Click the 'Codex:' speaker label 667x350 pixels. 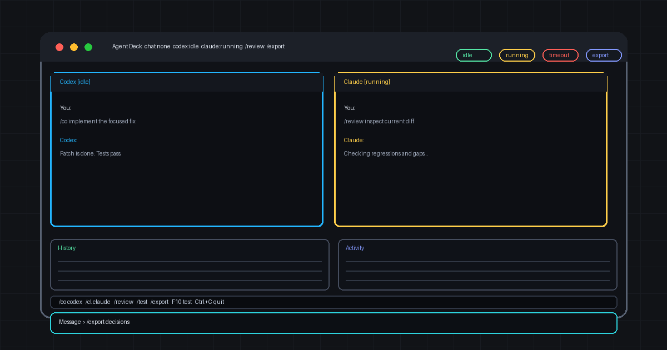[68, 140]
